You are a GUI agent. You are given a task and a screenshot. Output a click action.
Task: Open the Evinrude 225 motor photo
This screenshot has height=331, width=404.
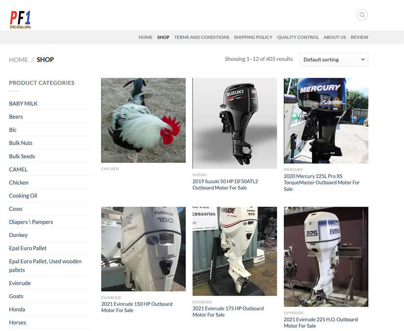click(325, 256)
